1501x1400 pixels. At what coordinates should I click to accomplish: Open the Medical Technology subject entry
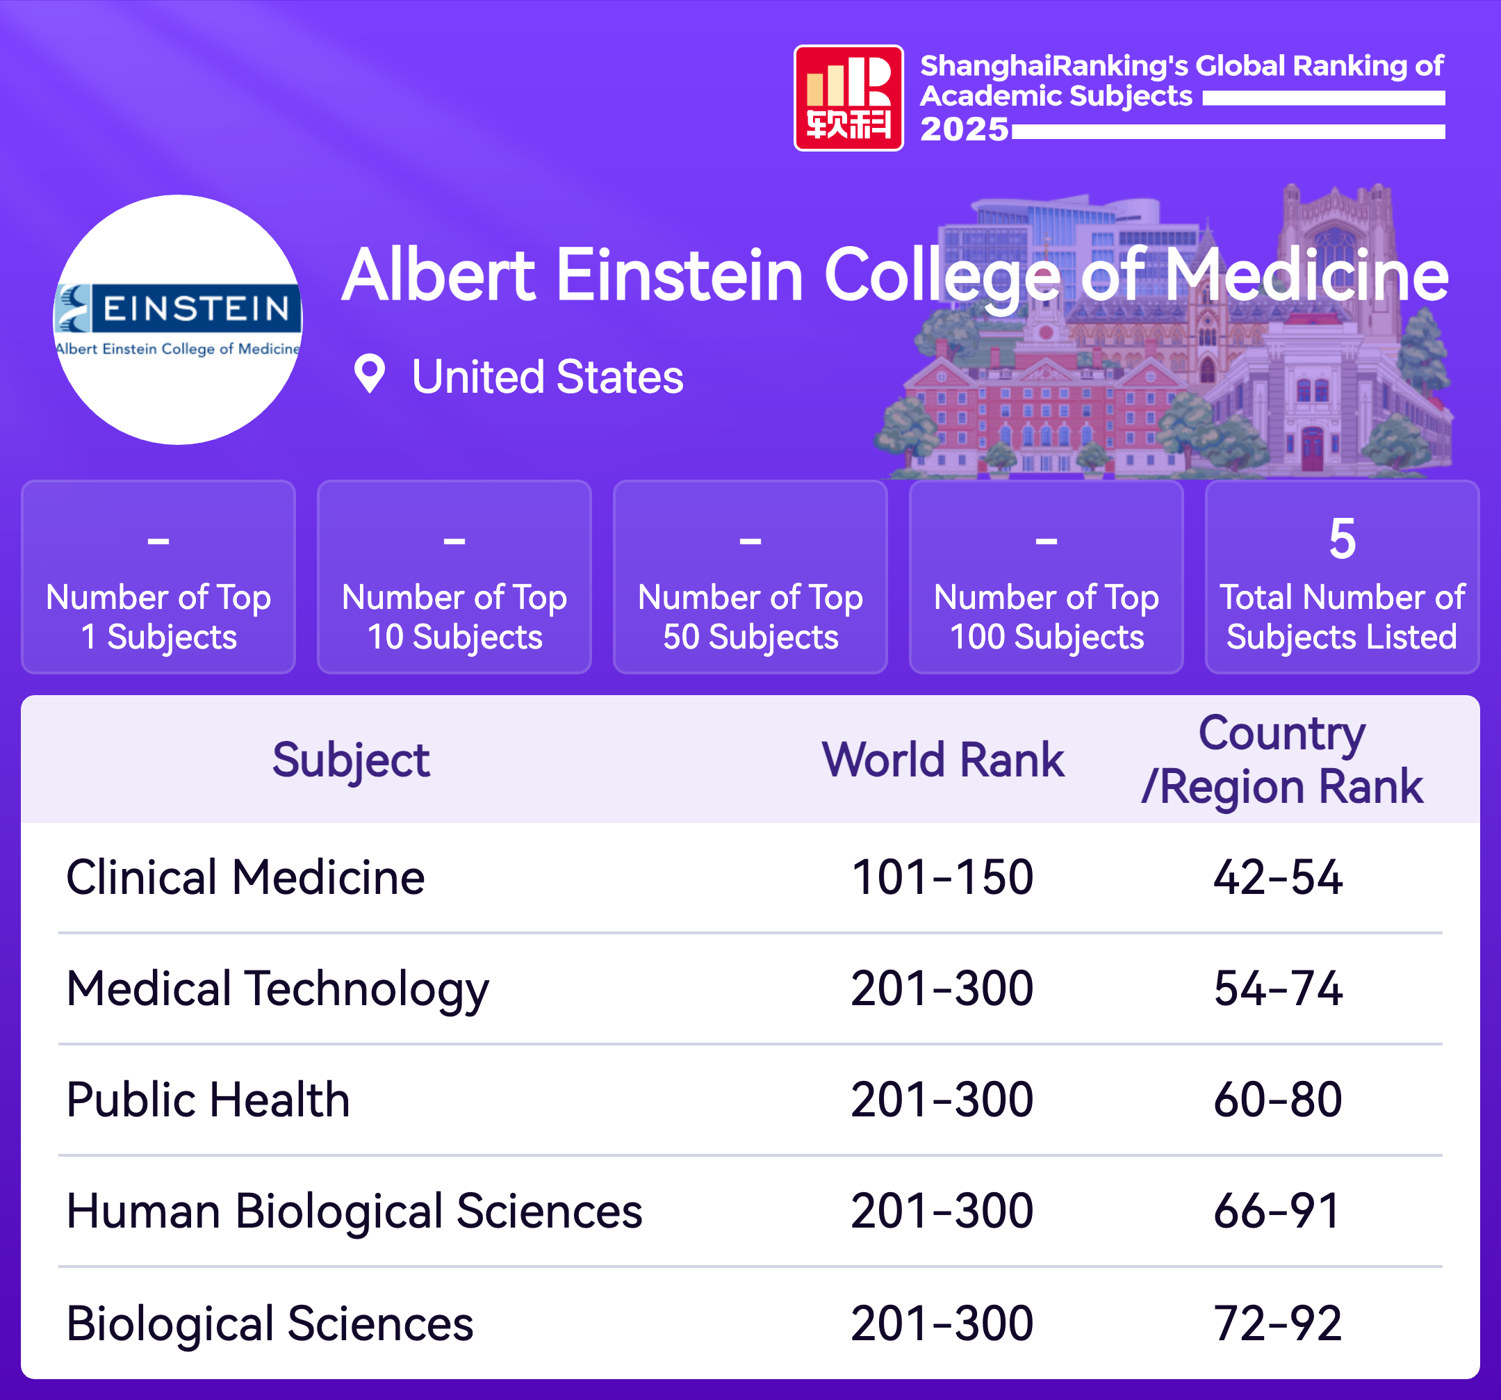[277, 988]
